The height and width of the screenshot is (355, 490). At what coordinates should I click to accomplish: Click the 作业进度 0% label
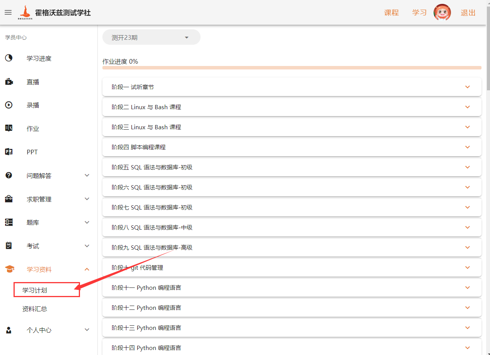pos(120,61)
